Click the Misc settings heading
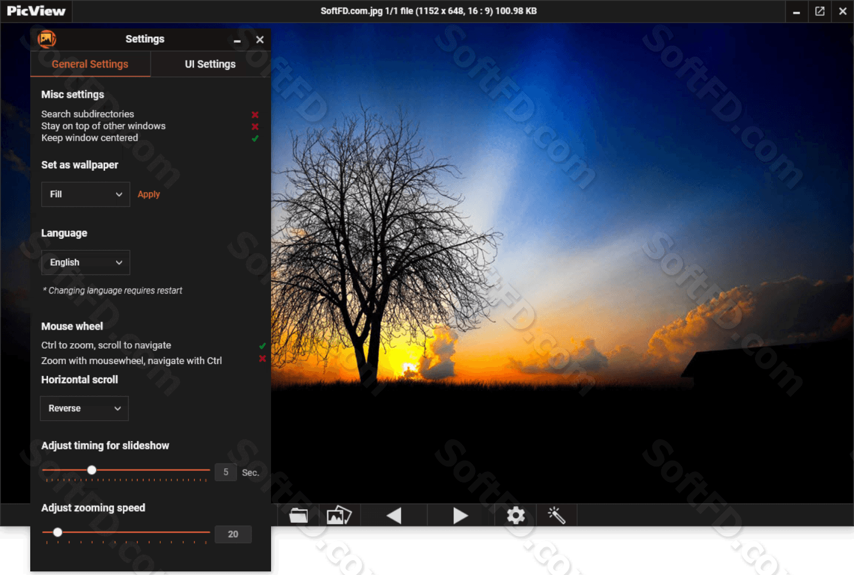This screenshot has width=854, height=575. (x=72, y=94)
